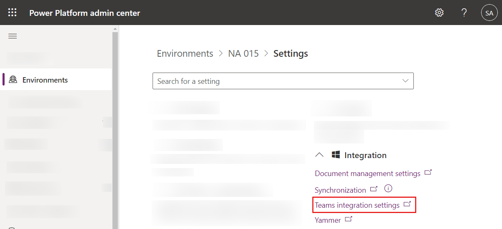Go to Environments breadcrumb
The width and height of the screenshot is (502, 229).
[x=185, y=53]
